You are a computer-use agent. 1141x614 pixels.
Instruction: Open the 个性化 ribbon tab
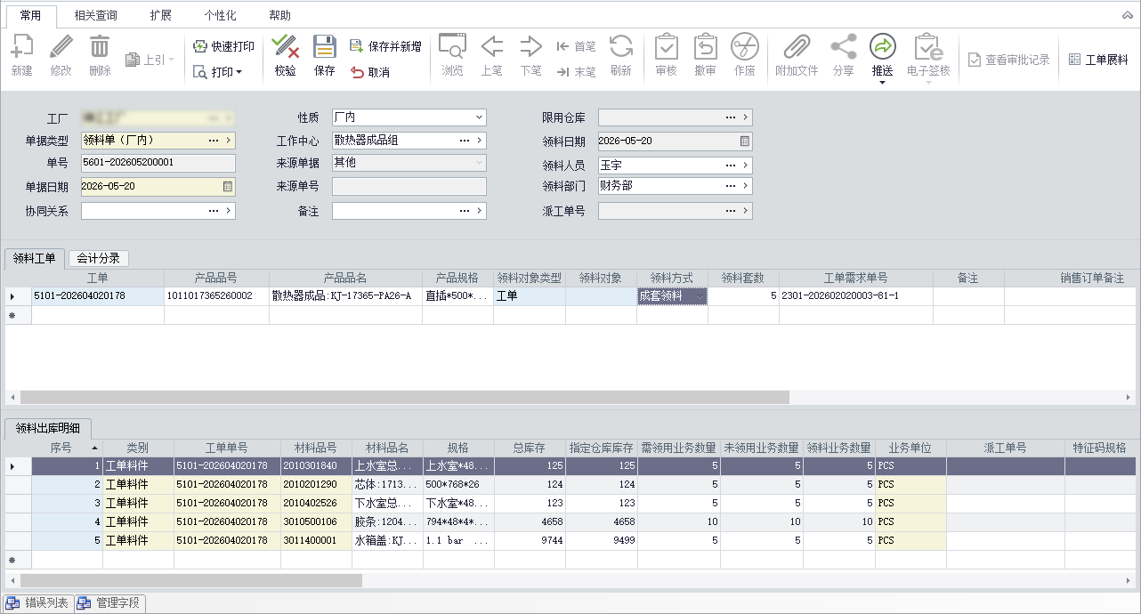[x=220, y=15]
